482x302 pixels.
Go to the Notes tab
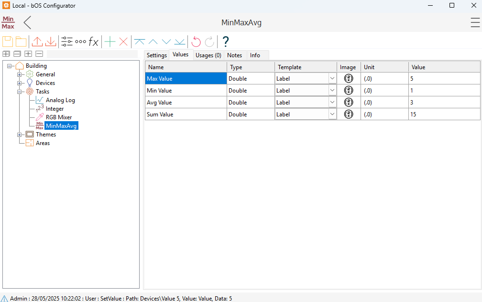234,55
